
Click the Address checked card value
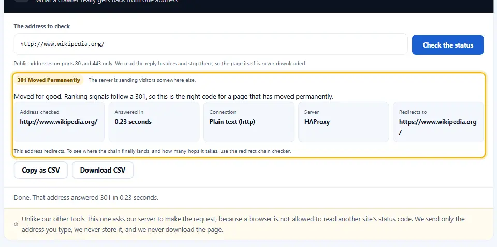[x=59, y=122]
